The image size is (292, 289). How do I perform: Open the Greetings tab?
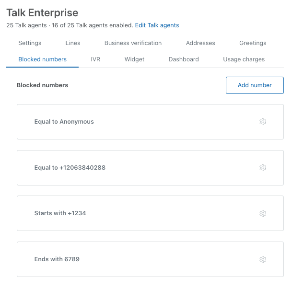pyautogui.click(x=253, y=43)
